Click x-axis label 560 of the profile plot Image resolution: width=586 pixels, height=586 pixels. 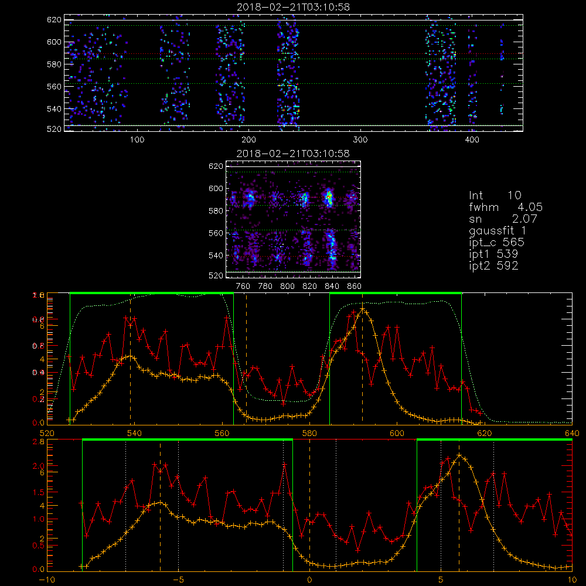[x=222, y=433]
